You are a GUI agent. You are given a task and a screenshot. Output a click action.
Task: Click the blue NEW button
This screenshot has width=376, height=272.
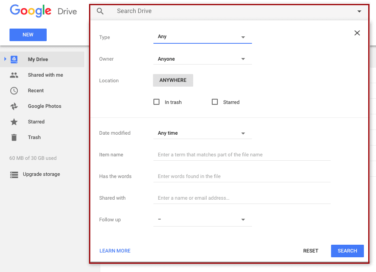pos(28,35)
